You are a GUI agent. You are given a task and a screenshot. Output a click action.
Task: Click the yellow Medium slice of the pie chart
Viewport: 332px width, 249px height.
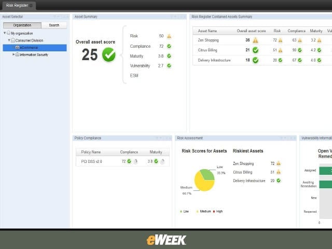[202, 184]
